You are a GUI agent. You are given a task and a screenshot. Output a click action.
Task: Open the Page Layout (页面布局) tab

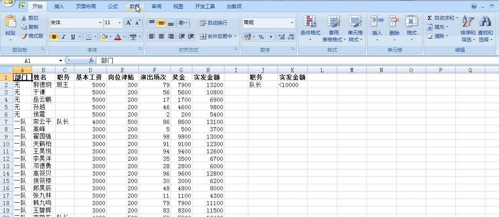pyautogui.click(x=86, y=7)
